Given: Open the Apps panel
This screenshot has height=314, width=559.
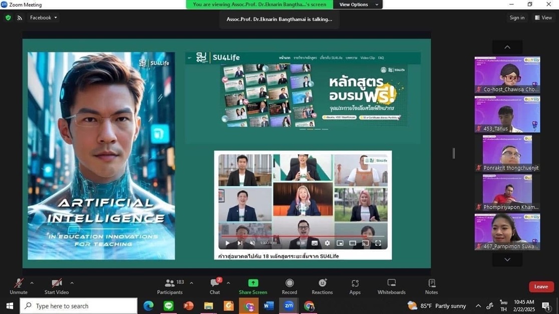Looking at the screenshot, I should click(355, 286).
